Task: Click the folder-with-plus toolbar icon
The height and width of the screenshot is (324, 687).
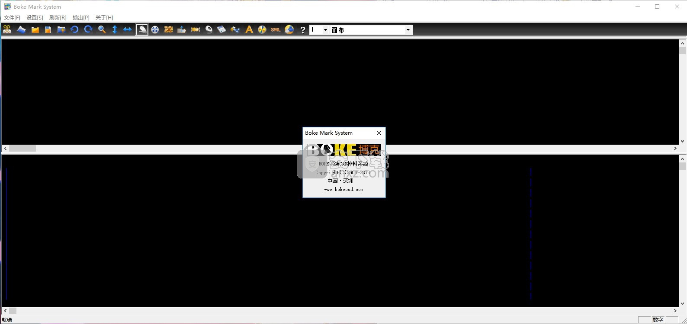Action: [x=61, y=29]
